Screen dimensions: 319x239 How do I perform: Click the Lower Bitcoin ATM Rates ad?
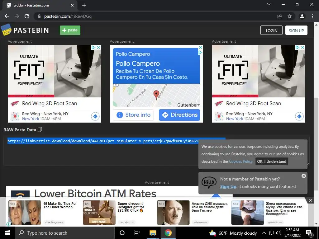[95, 194]
